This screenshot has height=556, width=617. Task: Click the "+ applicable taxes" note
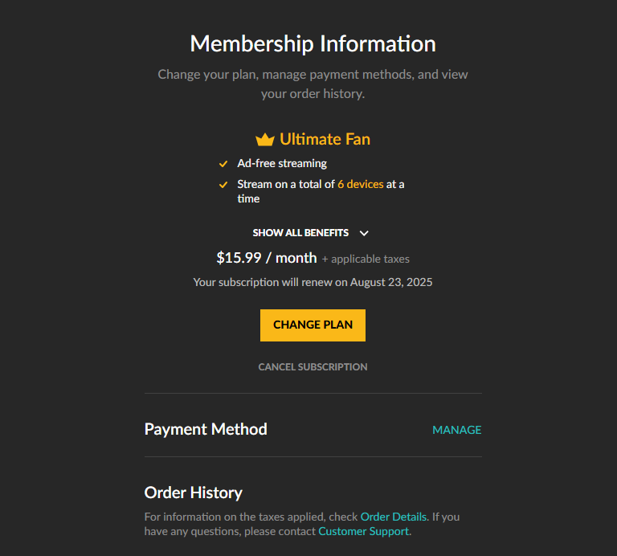tap(366, 260)
